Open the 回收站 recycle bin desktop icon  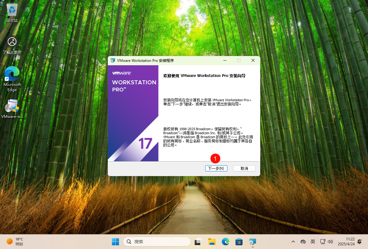12,13
